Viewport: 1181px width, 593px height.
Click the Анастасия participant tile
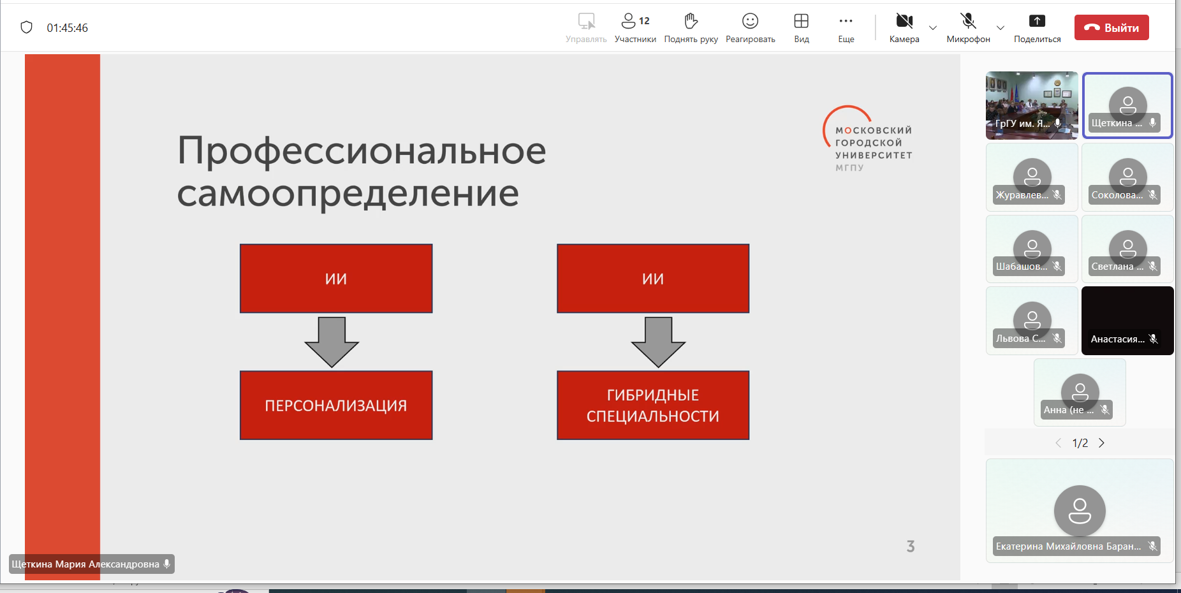1127,320
